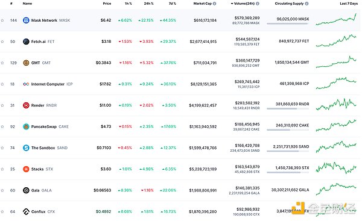This screenshot has width=362, height=221.
Task: Click the Mask Network coin logo
Action: (x=26, y=20)
